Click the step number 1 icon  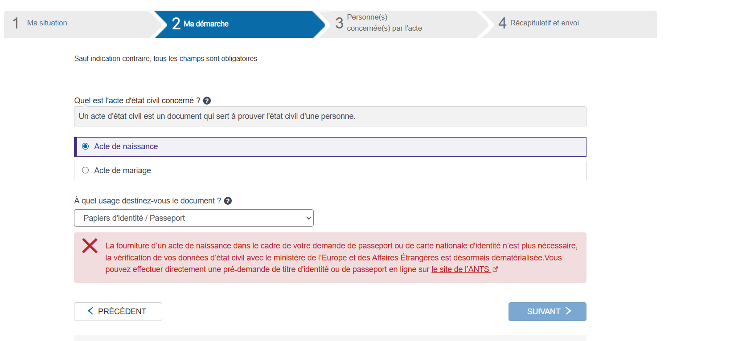[16, 23]
